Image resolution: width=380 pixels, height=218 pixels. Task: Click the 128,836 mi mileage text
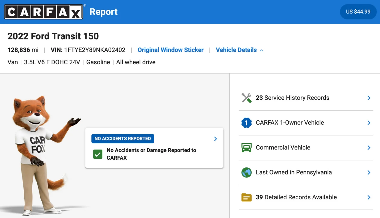(23, 50)
